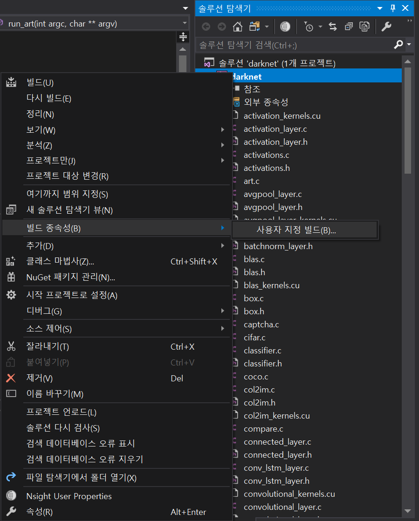Click Solution Explorer scrollbar down arrow
This screenshot has width=419, height=521.
tap(408, 511)
